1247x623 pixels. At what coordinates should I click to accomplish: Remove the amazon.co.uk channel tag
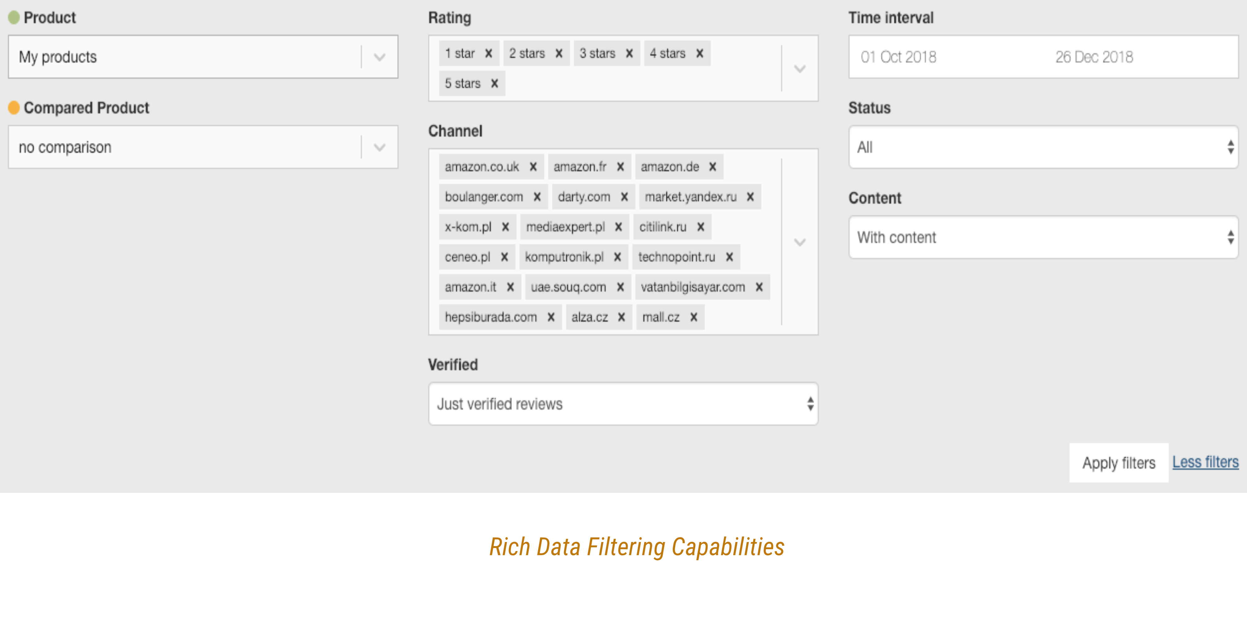[533, 167]
